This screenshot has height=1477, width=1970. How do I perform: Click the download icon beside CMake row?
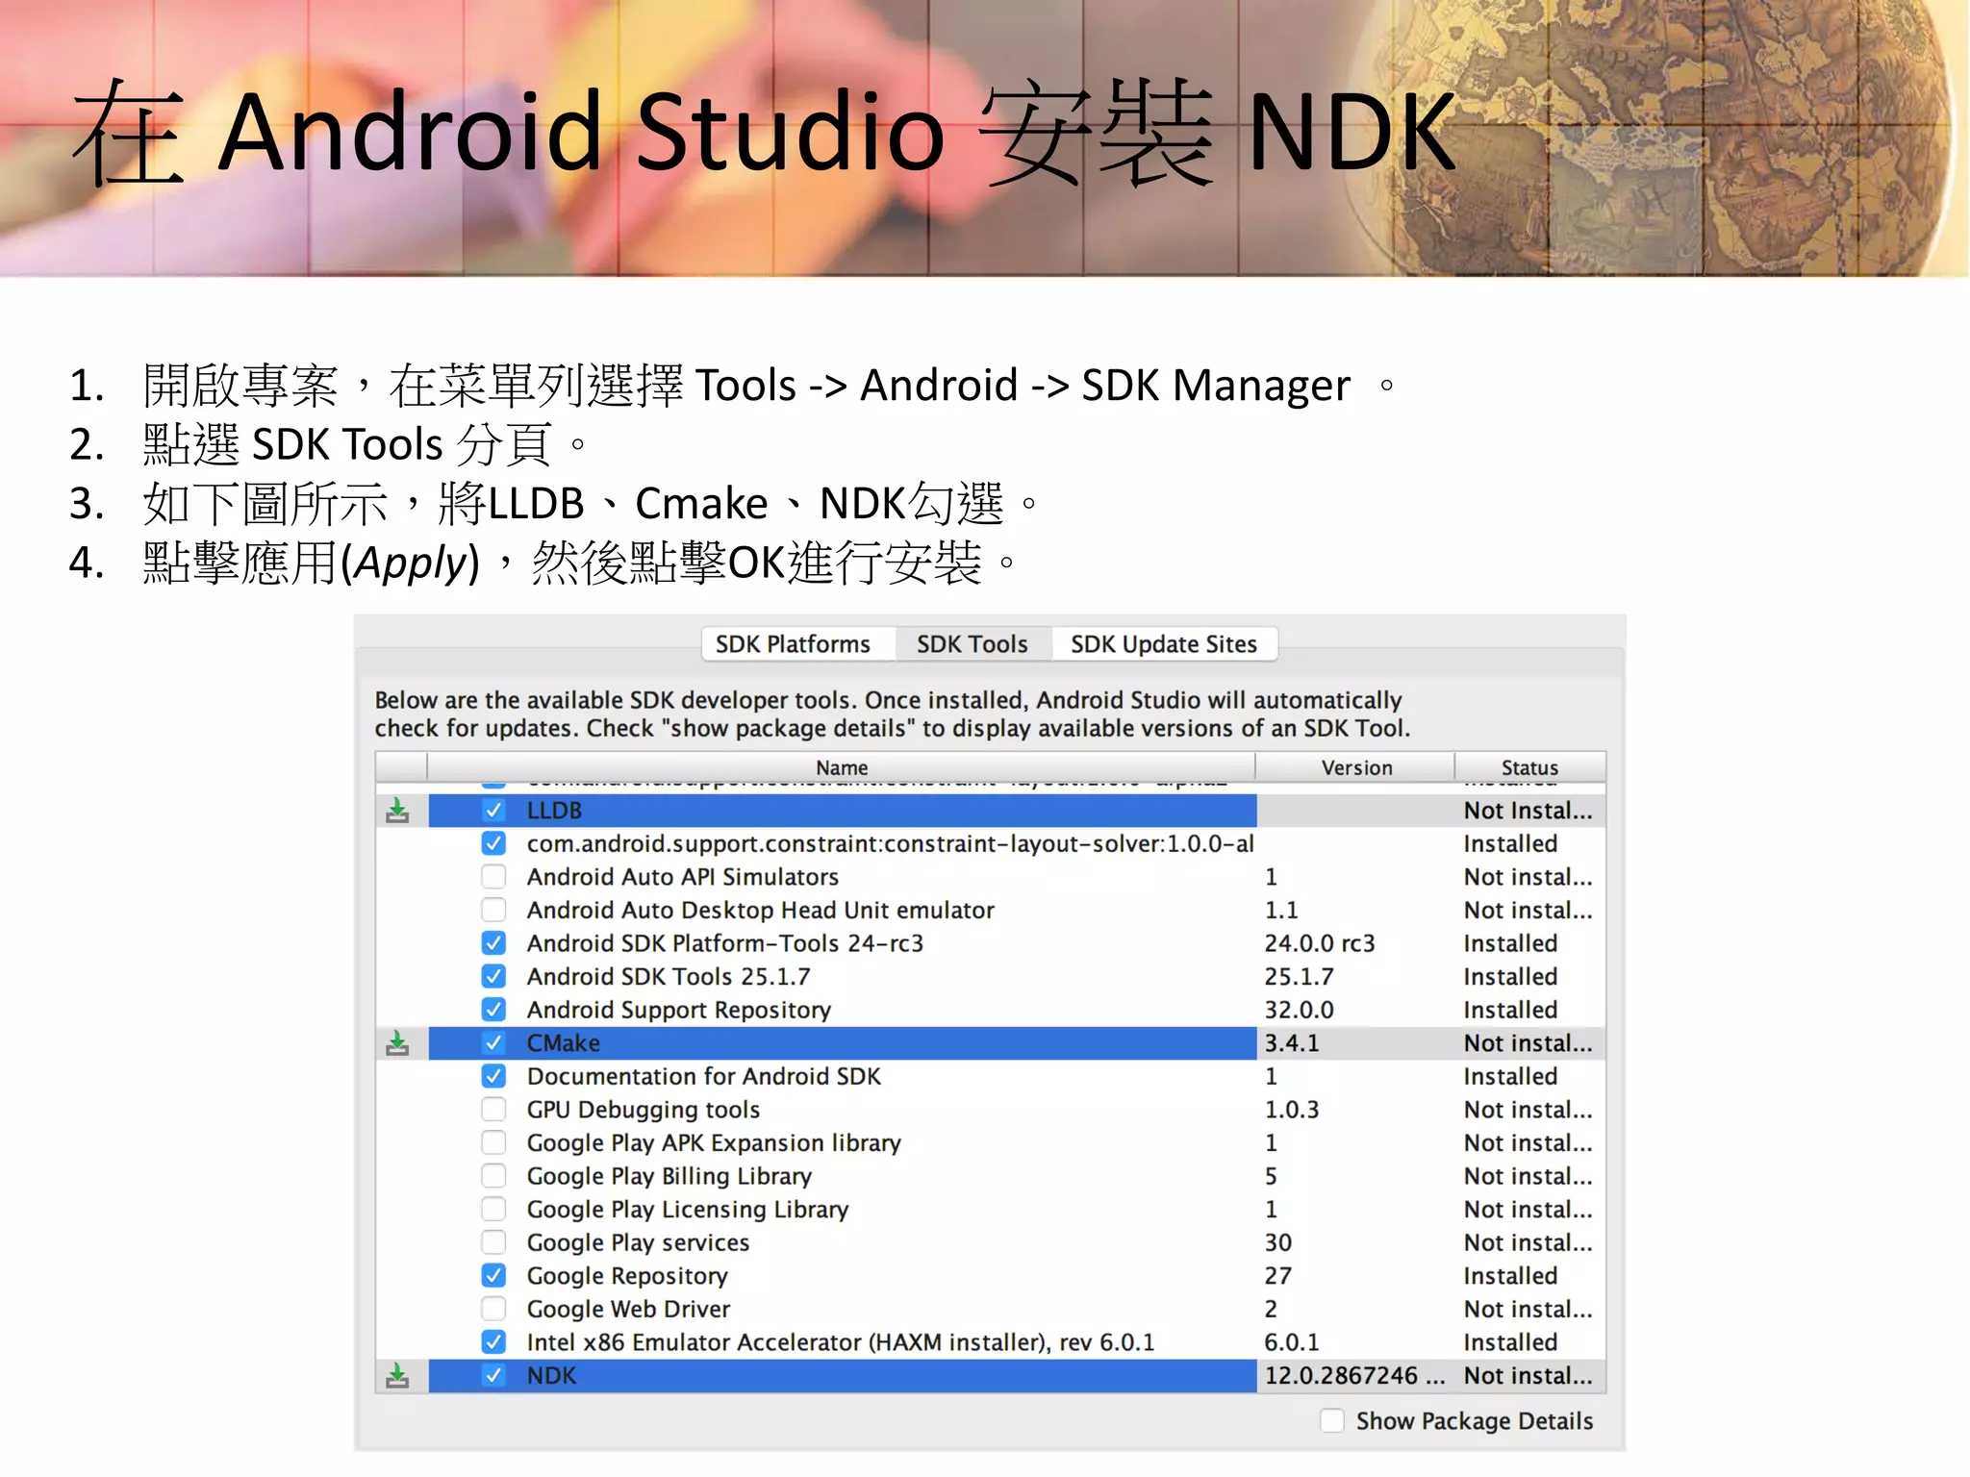pos(397,1043)
